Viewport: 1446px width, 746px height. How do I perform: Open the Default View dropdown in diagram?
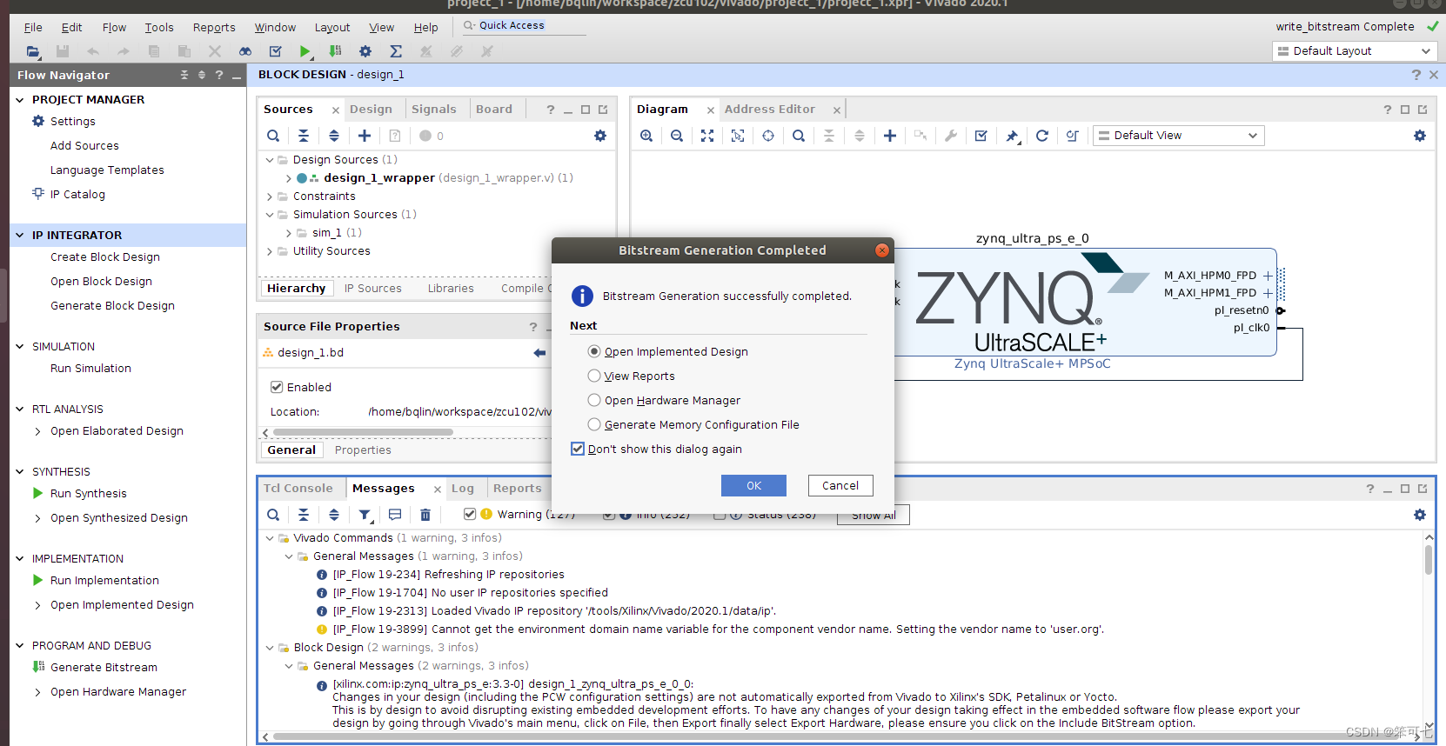(1178, 136)
